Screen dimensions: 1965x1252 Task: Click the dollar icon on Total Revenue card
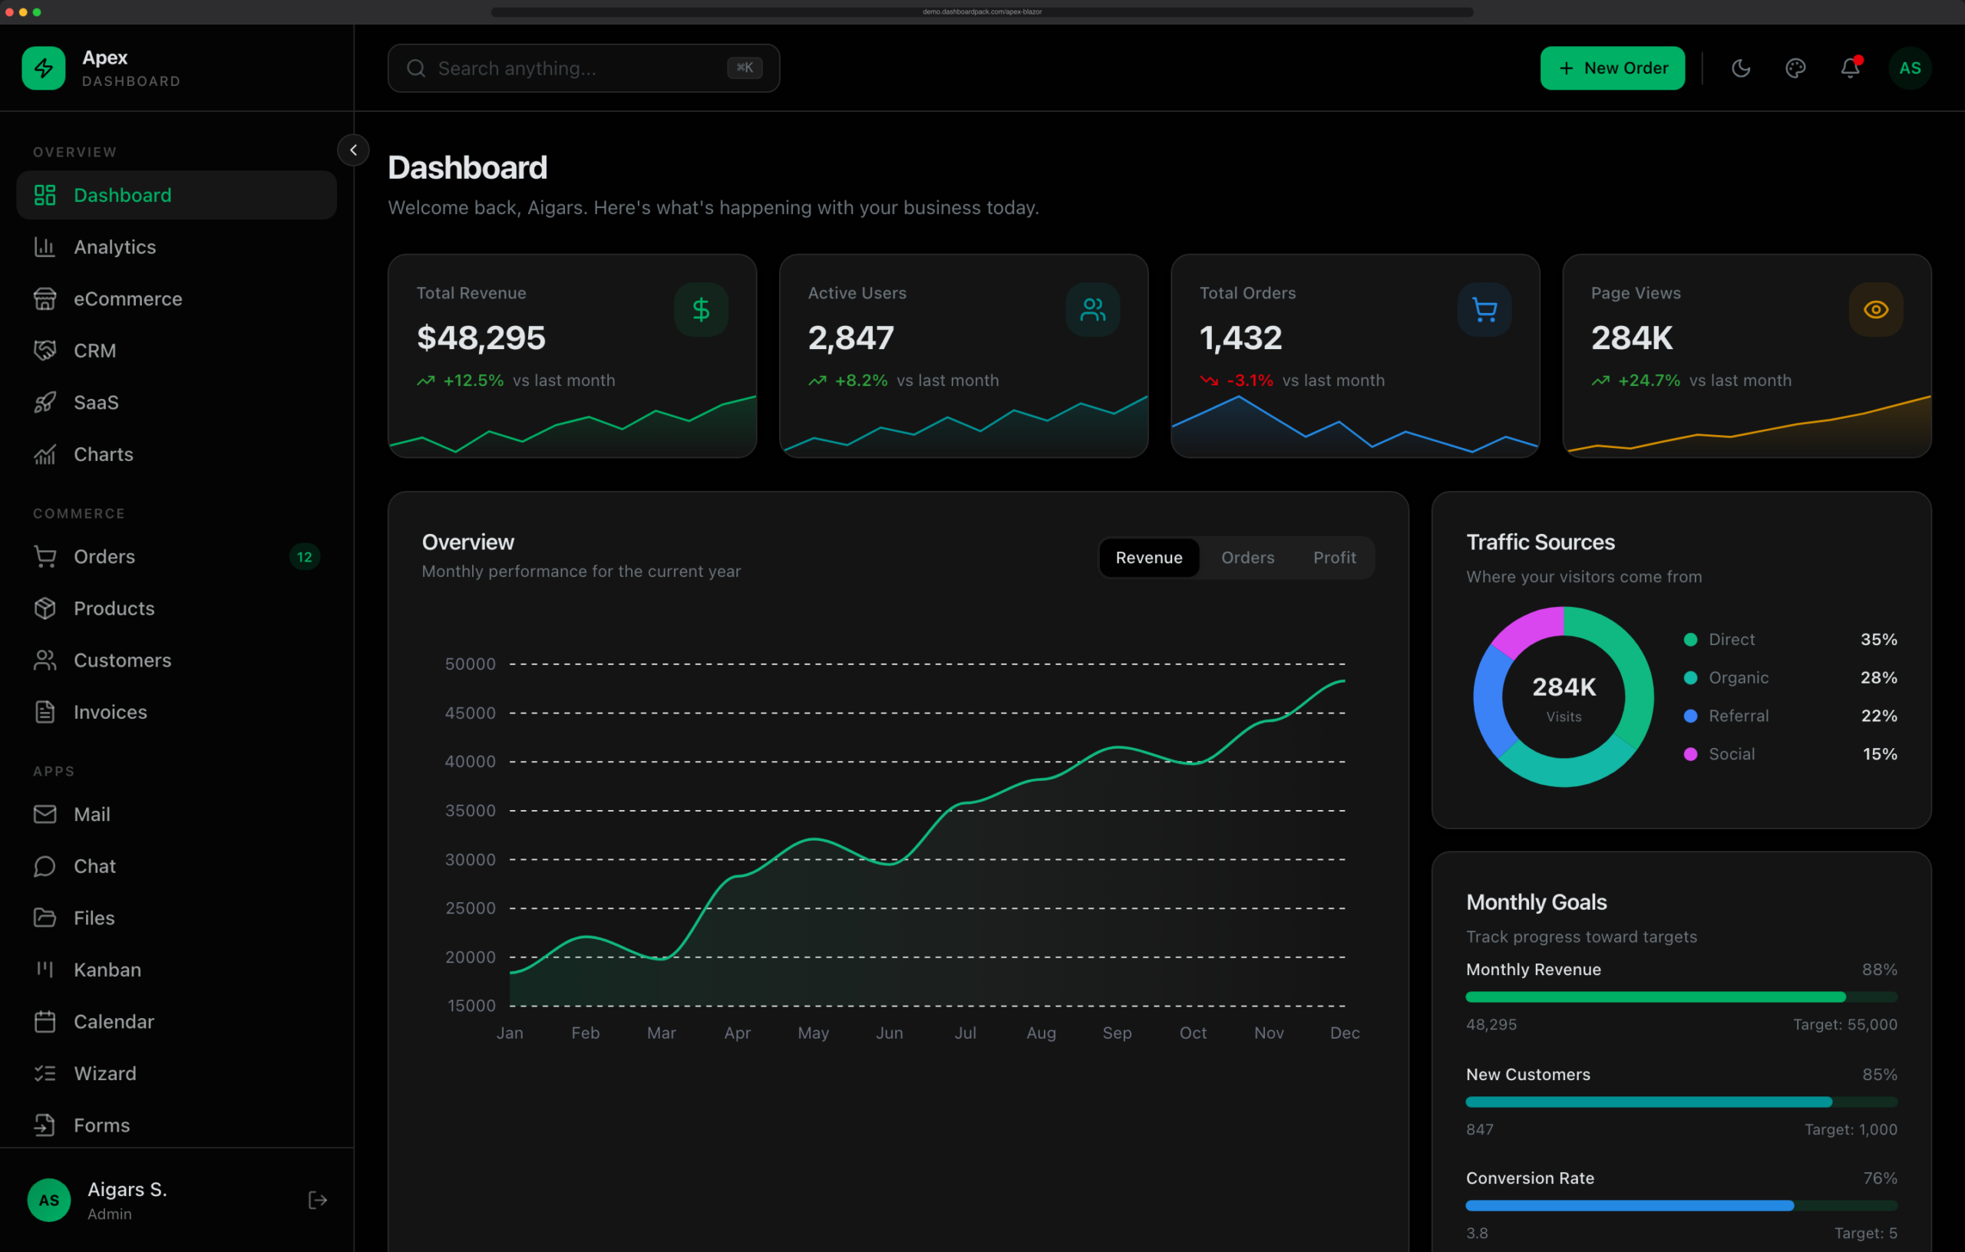click(x=701, y=309)
